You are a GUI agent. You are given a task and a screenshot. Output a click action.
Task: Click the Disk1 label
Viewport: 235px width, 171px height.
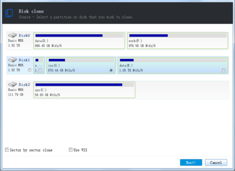(24, 60)
